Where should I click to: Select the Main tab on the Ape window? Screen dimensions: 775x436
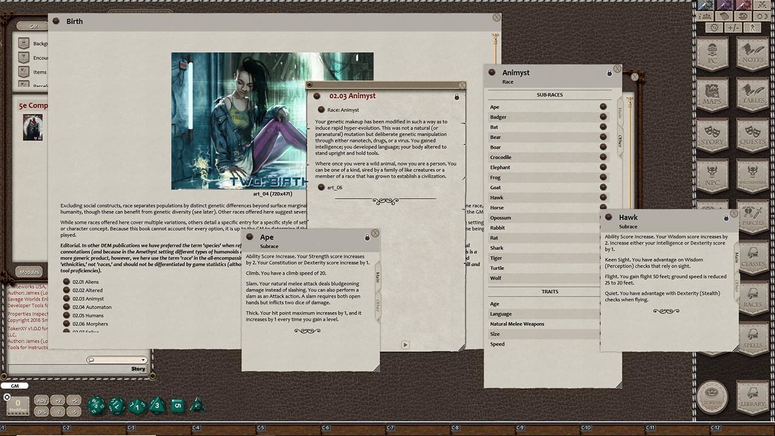pyautogui.click(x=377, y=276)
